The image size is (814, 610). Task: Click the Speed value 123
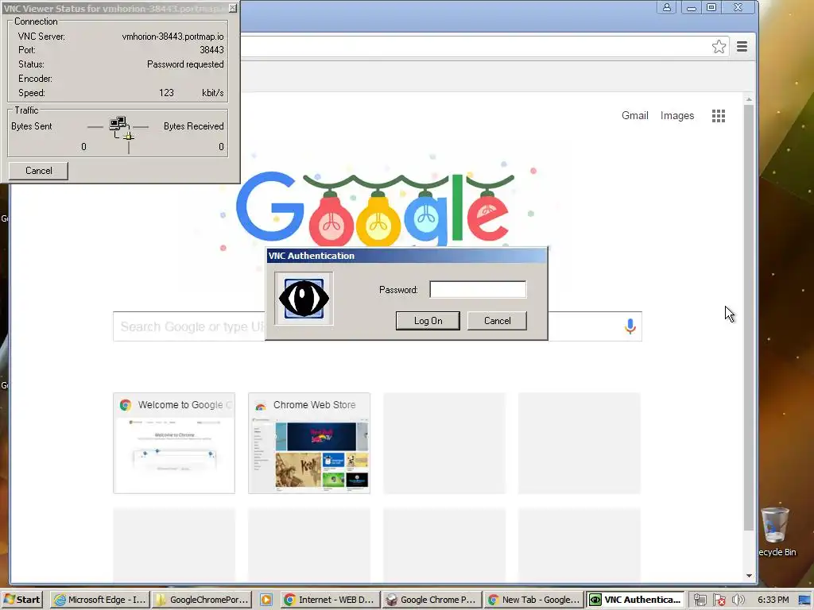coord(166,93)
